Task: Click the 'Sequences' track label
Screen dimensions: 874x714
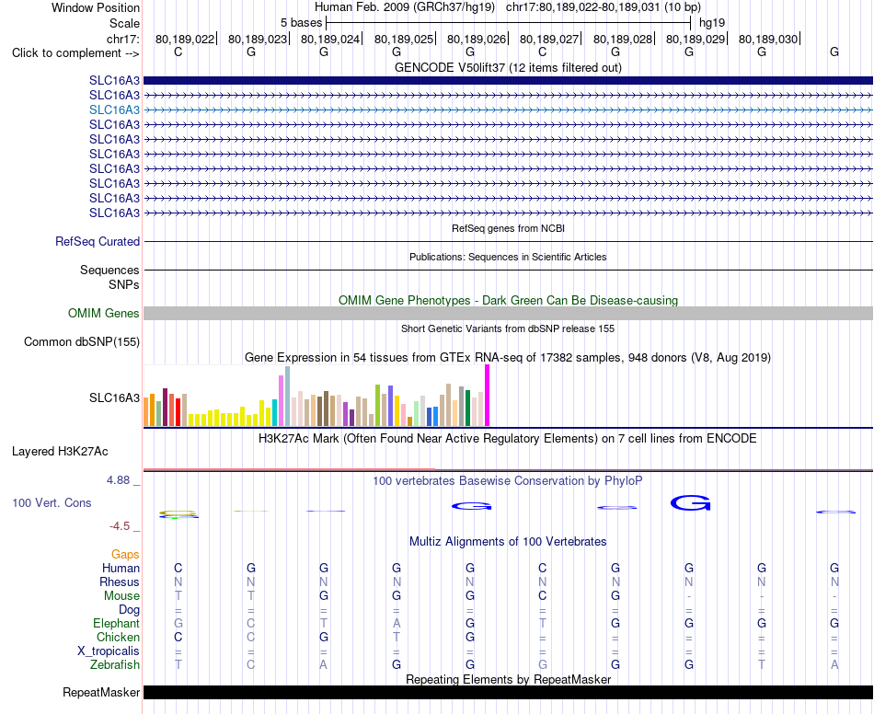Action: pos(109,271)
